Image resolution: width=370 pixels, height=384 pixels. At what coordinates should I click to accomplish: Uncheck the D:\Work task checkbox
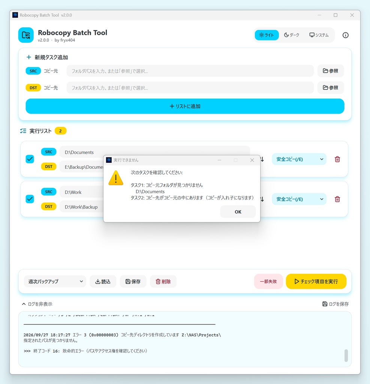coord(30,199)
